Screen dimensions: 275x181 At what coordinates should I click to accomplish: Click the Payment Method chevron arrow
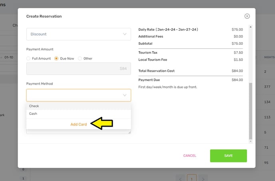click(x=125, y=95)
